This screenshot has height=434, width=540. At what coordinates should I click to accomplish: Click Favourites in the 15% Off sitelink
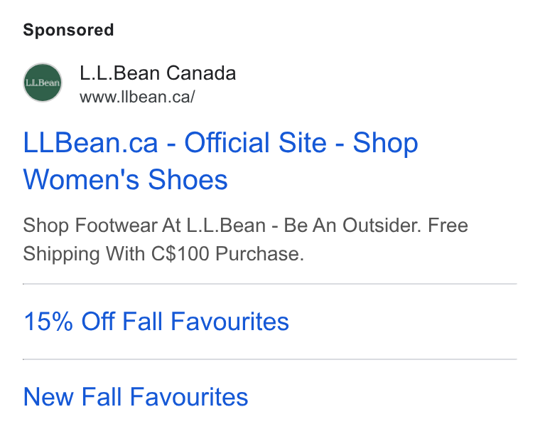point(229,322)
